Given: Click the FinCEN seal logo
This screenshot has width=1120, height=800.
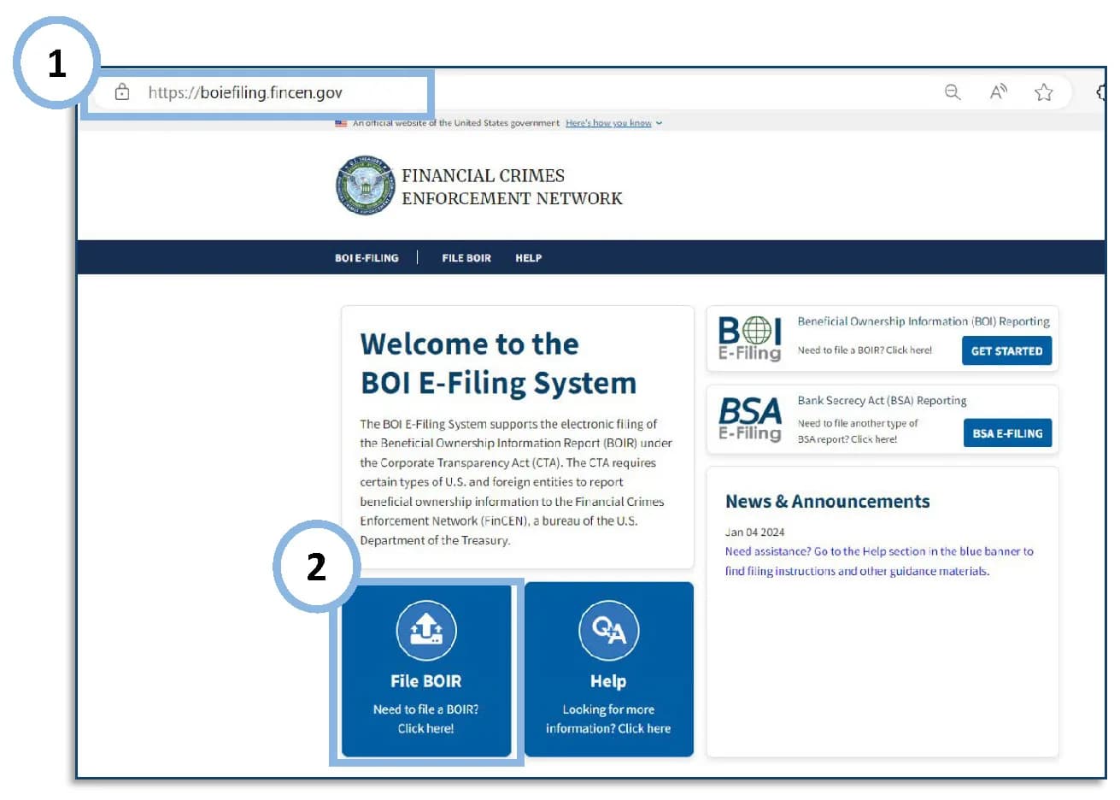Looking at the screenshot, I should pos(366,185).
